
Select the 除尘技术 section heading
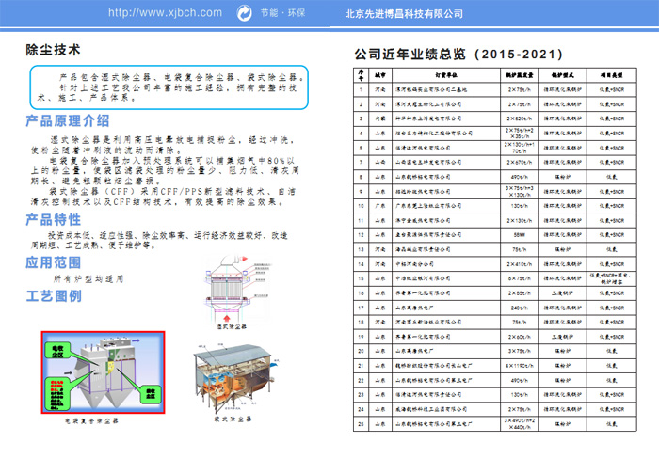click(53, 49)
